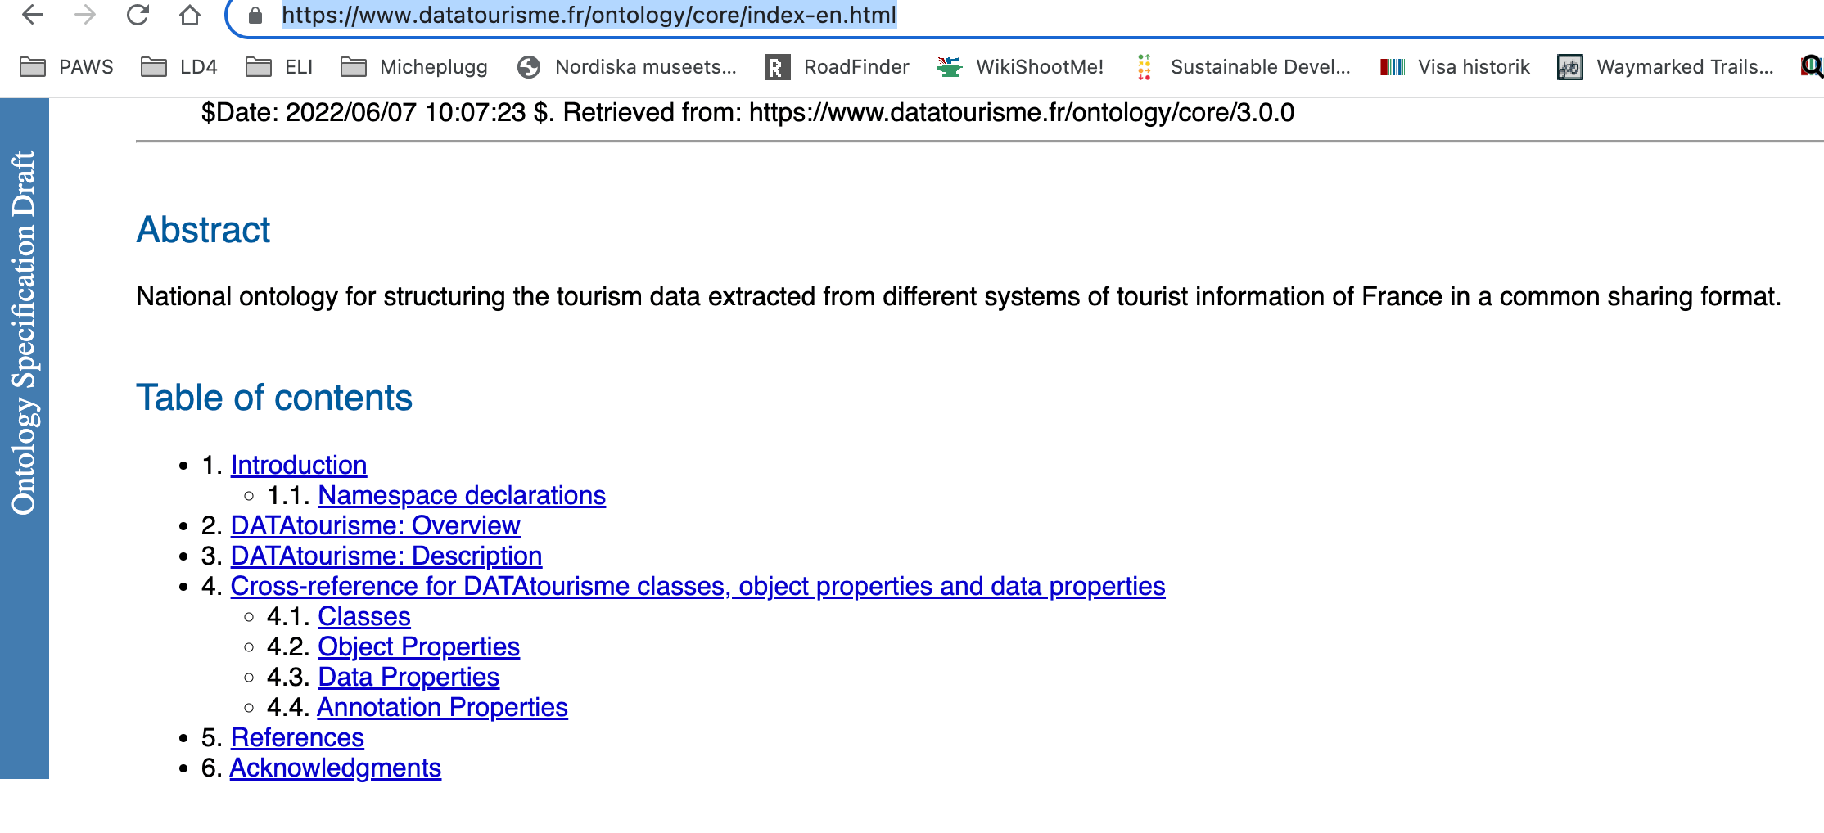Open the PAWS bookmarks folder
The image size is (1824, 833).
click(67, 67)
